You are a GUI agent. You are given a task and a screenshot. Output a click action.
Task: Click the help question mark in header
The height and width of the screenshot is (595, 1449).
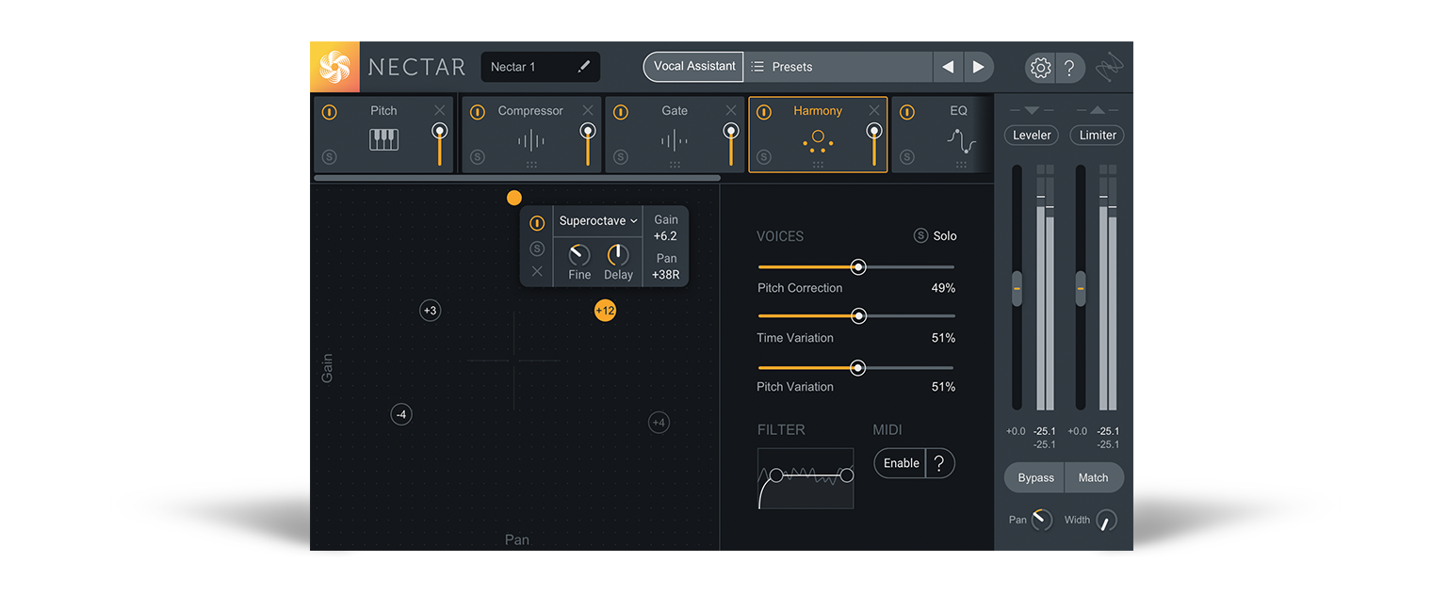pos(1069,68)
